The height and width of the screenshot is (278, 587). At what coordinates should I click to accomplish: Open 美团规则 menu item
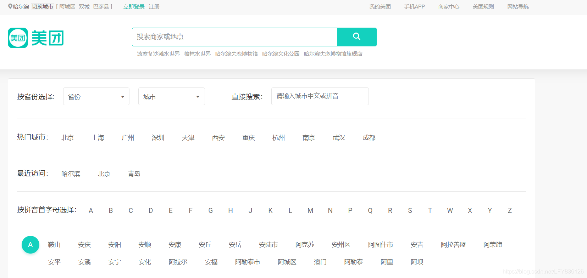tap(483, 6)
